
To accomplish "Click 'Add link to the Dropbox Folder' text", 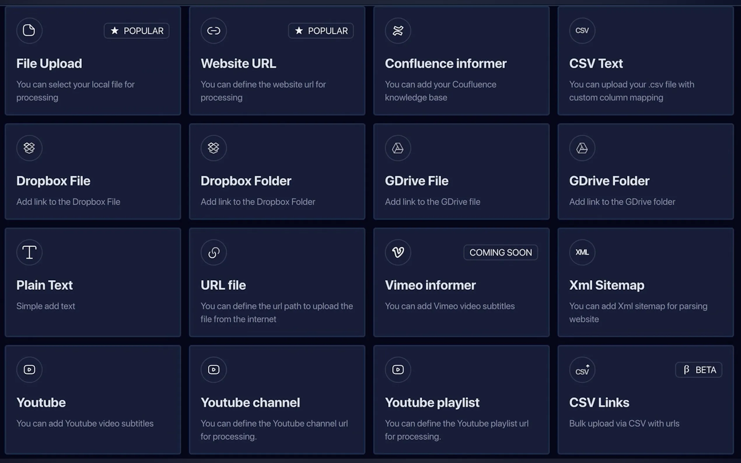I will coord(258,202).
